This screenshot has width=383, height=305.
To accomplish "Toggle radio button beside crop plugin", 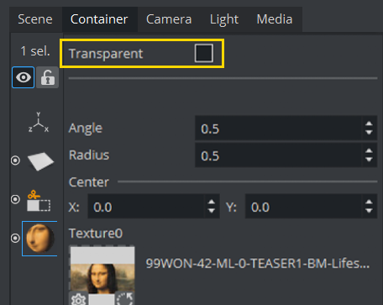I will (15, 199).
